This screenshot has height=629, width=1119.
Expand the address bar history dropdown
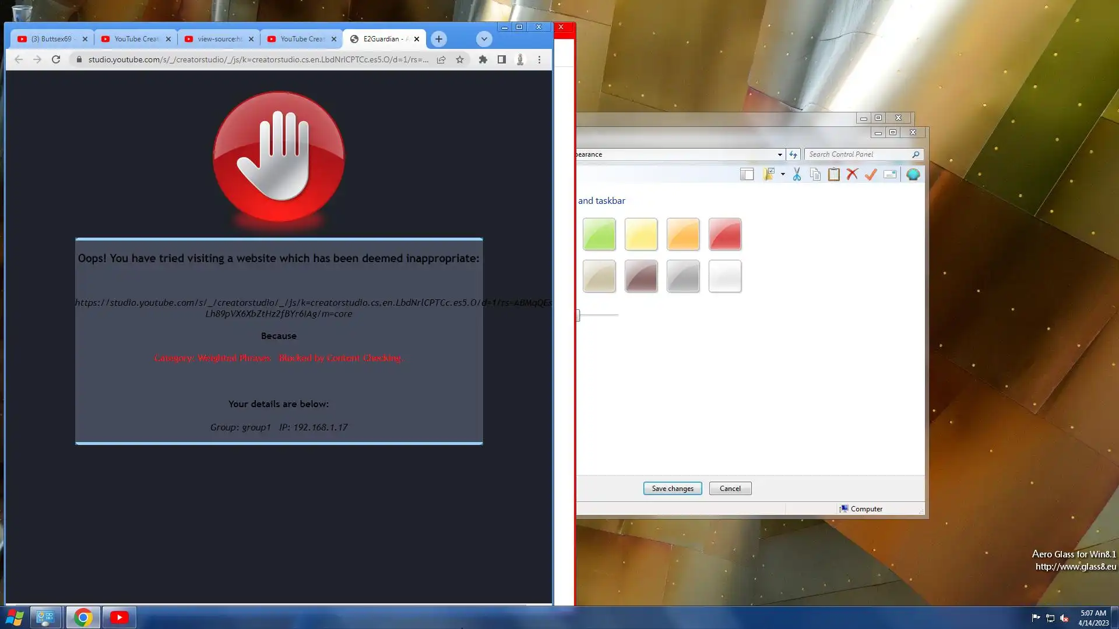pos(780,154)
